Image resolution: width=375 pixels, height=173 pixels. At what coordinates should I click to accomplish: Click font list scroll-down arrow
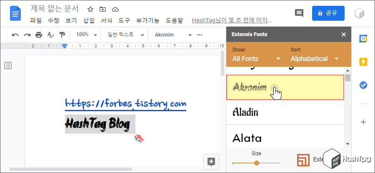[348, 144]
